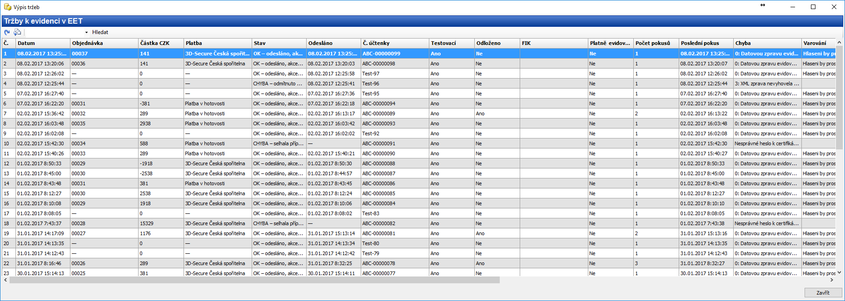The width and height of the screenshot is (845, 301).
Task: Click the Výpis tržeb window title icon
Action: pyautogui.click(x=7, y=7)
